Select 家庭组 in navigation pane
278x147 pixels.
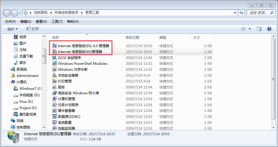[19, 69]
